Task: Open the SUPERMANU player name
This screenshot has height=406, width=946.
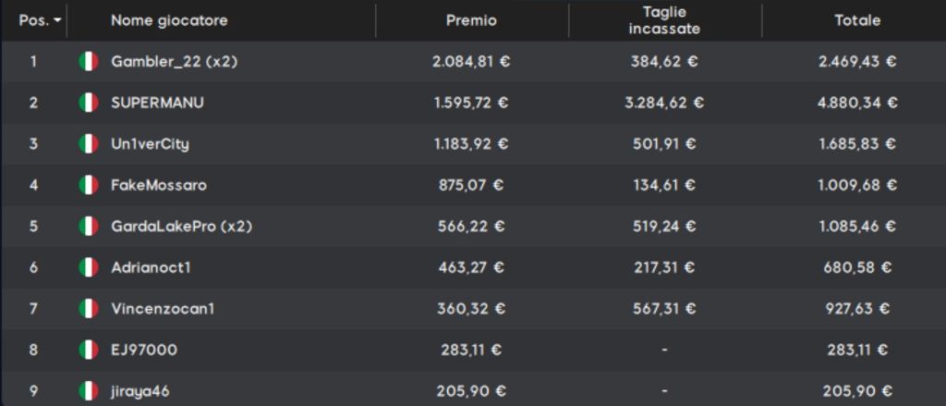Action: click(157, 103)
